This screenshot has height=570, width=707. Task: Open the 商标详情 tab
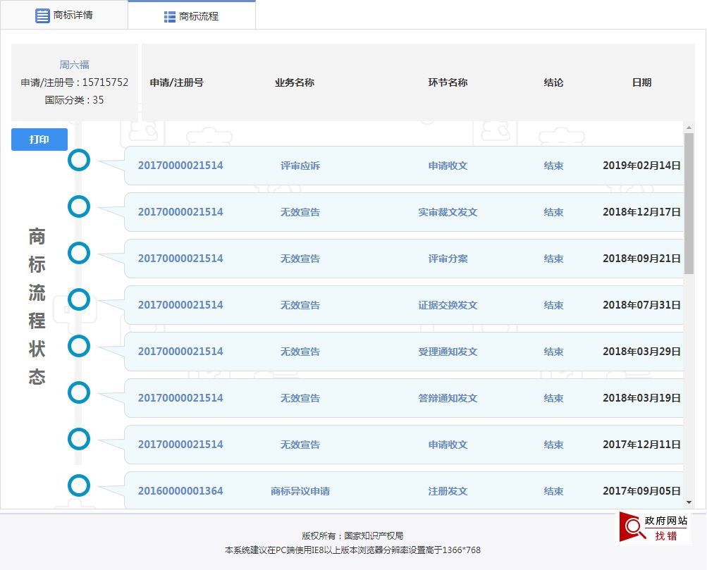pos(64,15)
